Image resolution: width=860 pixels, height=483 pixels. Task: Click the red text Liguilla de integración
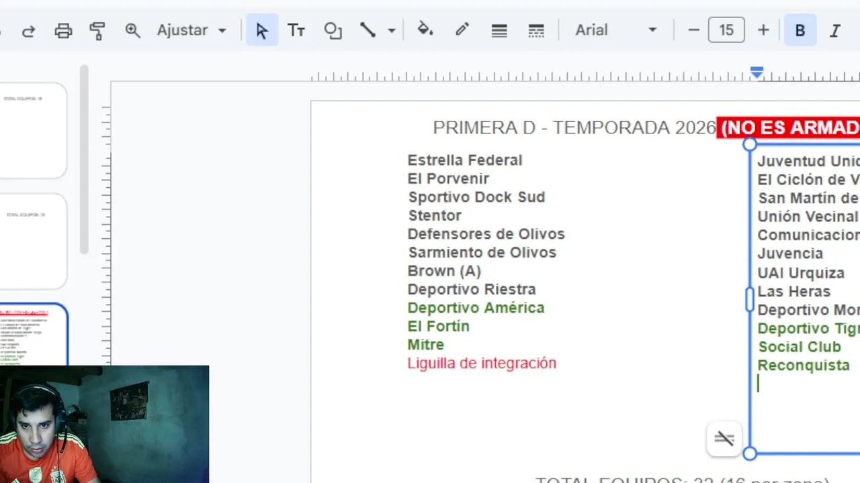coord(482,363)
